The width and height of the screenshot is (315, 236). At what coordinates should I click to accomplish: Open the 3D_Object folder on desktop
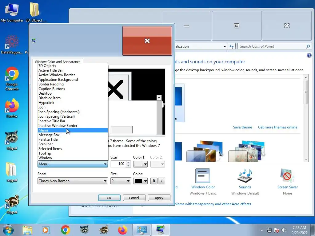(x=35, y=12)
